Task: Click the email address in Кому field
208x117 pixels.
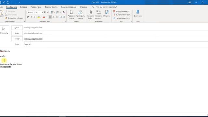Action: 33,33
